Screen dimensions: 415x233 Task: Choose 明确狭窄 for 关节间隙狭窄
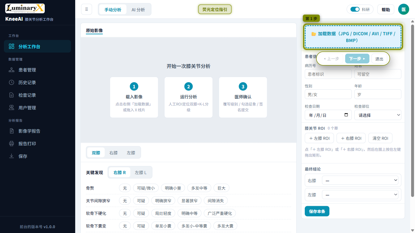tap(163, 201)
